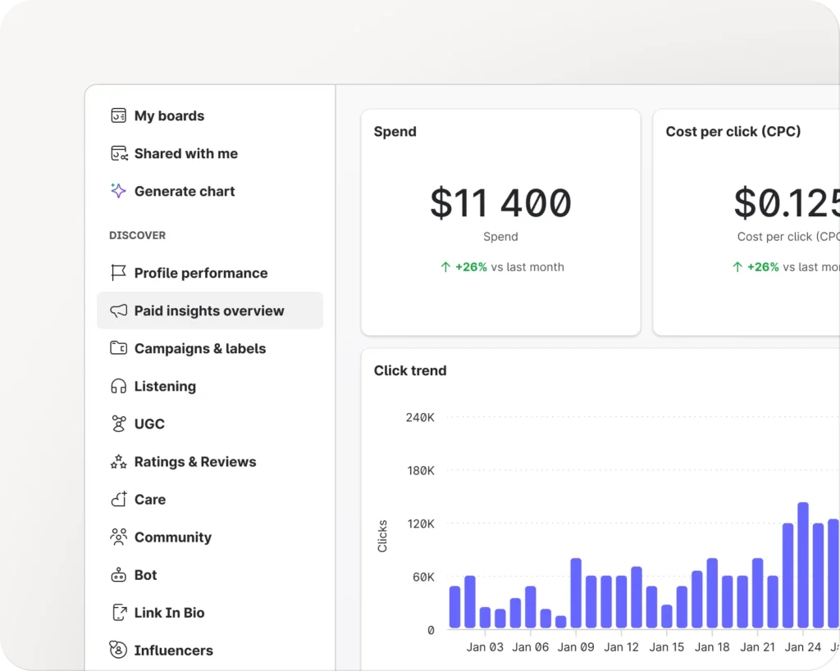Image resolution: width=840 pixels, height=671 pixels.
Task: Click the $11 400 Spend value
Action: [x=500, y=203]
